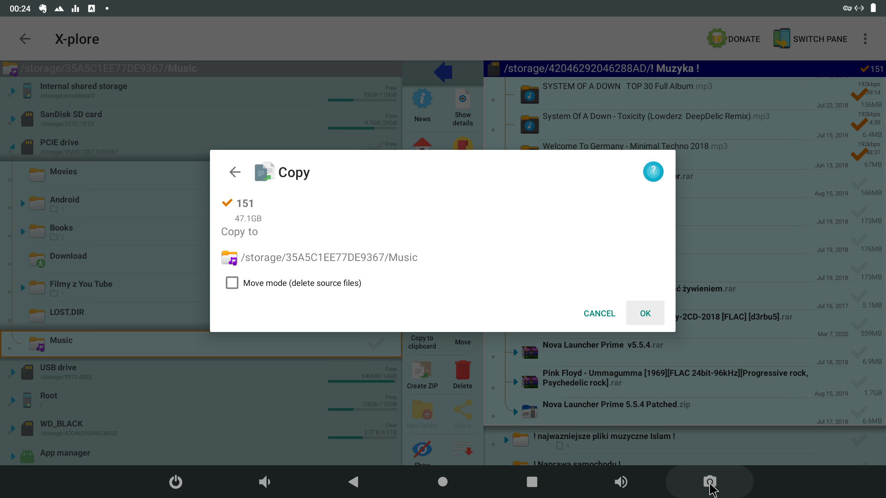Cancel the Copy dialog
886x498 pixels.
pos(599,313)
